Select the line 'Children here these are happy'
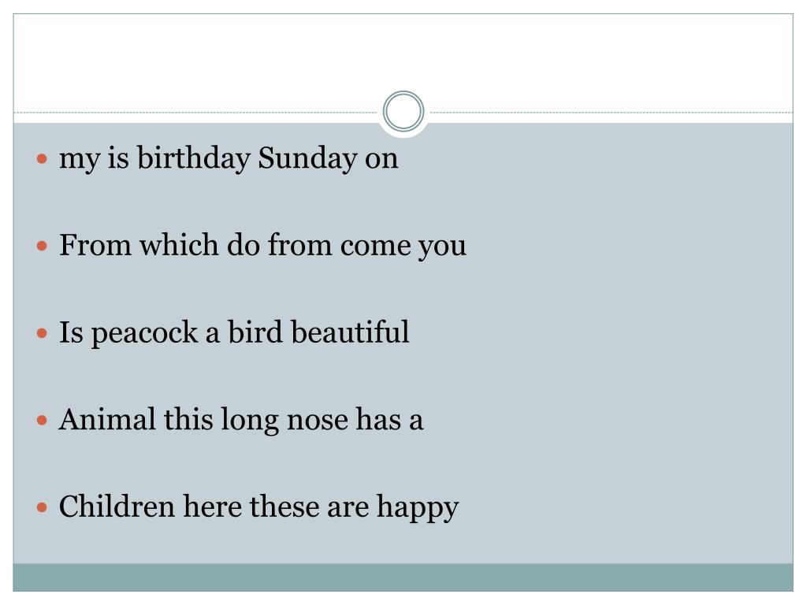Screen dimensions: 807x605 (258, 507)
